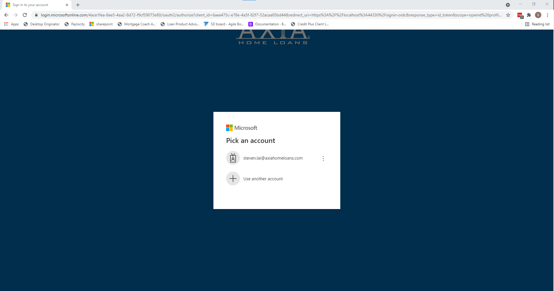The height and width of the screenshot is (291, 554).
Task: Open account options three-dot menu
Action: pos(323,158)
